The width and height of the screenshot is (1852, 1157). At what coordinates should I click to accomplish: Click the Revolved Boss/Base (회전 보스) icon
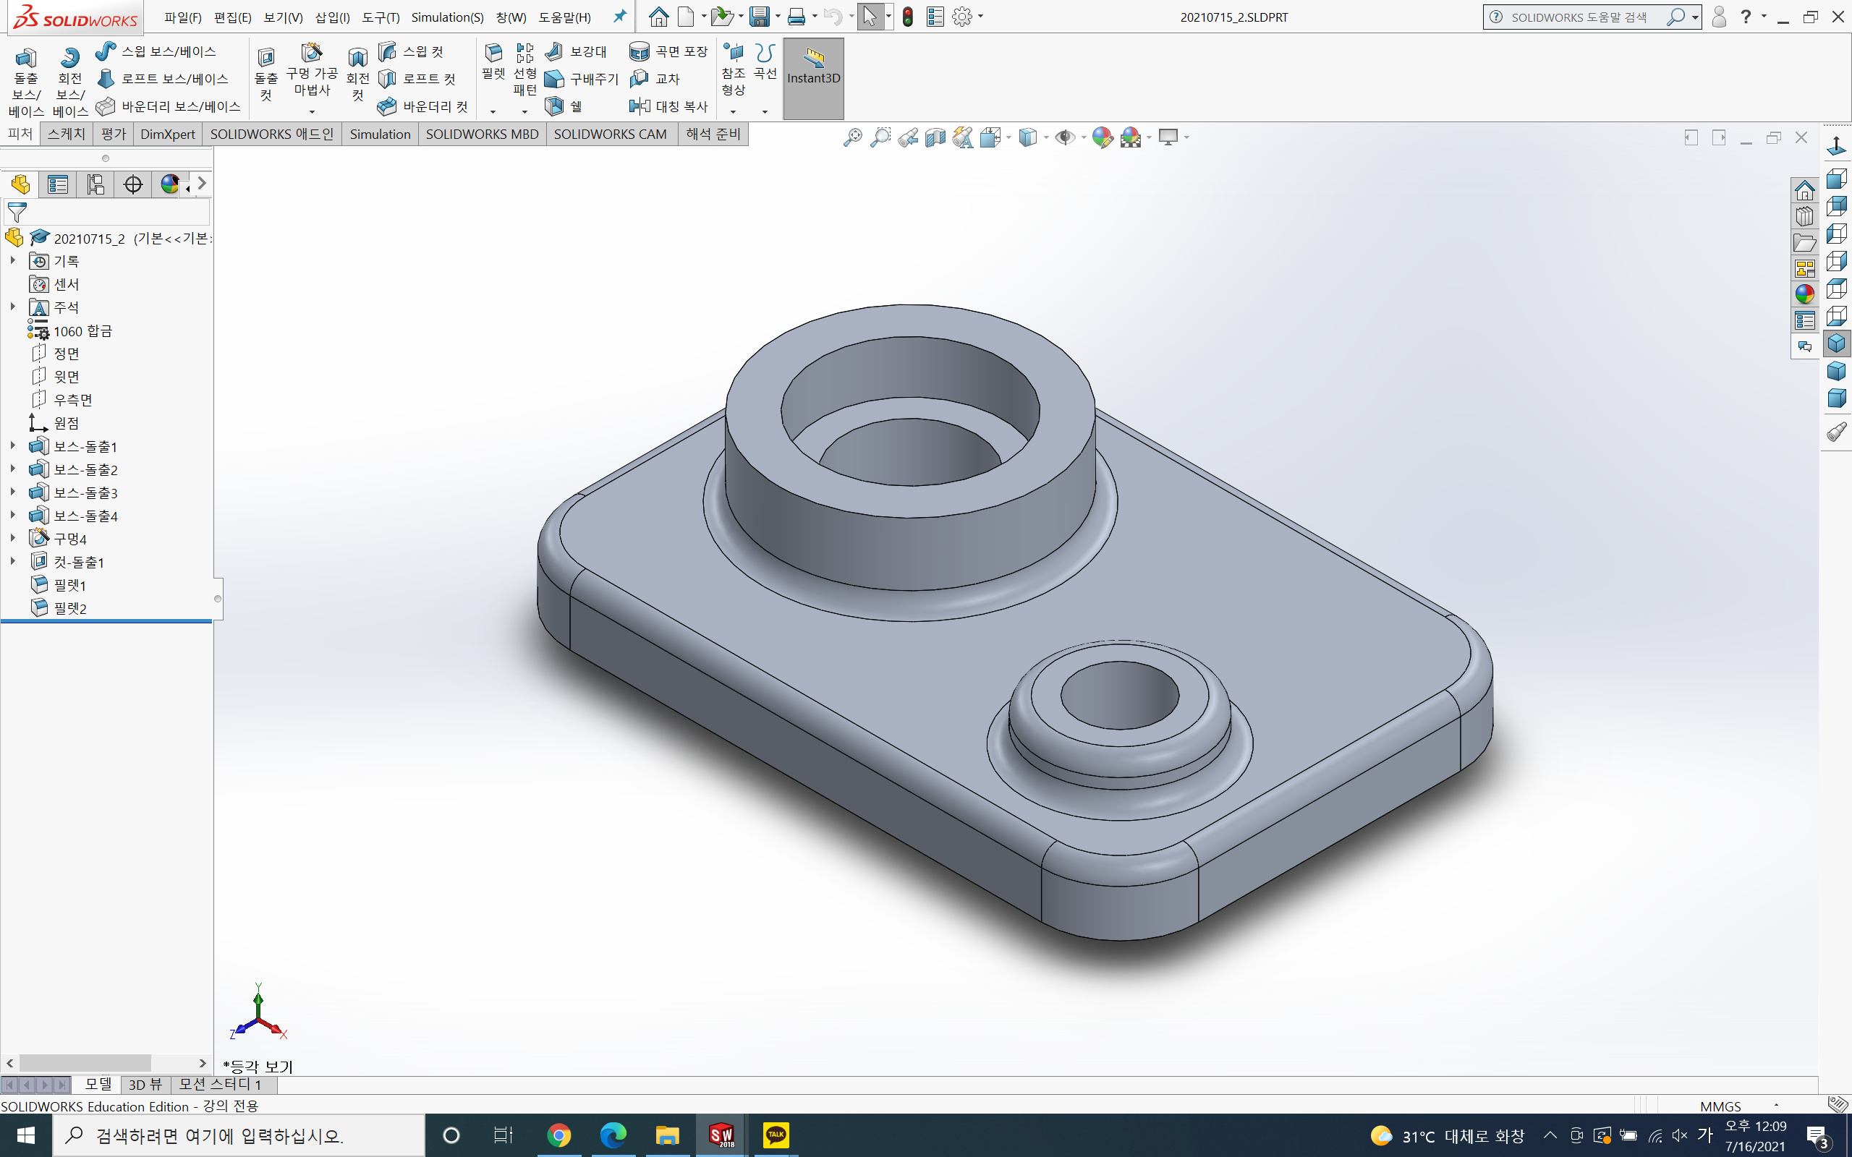(69, 57)
